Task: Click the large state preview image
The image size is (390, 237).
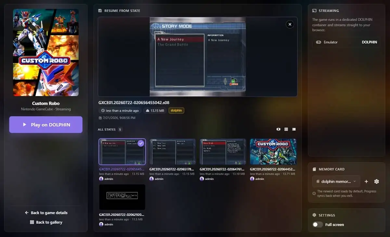Action: coord(198,57)
